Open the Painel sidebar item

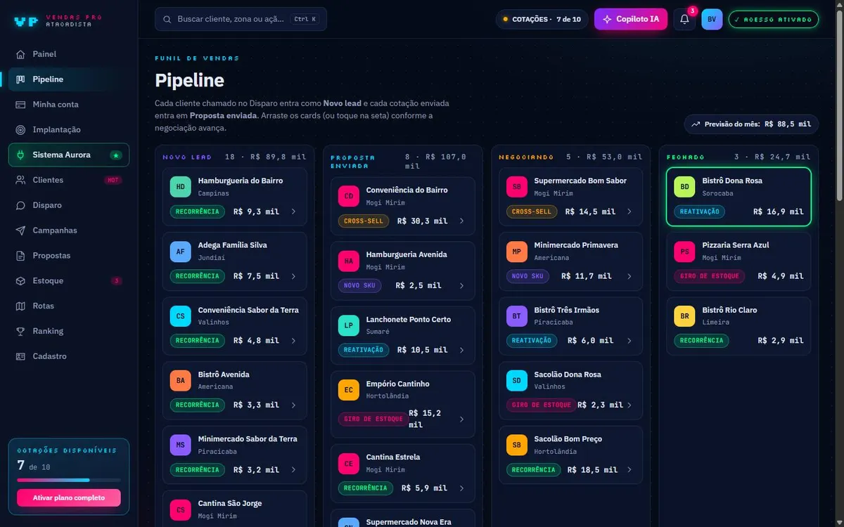point(69,54)
